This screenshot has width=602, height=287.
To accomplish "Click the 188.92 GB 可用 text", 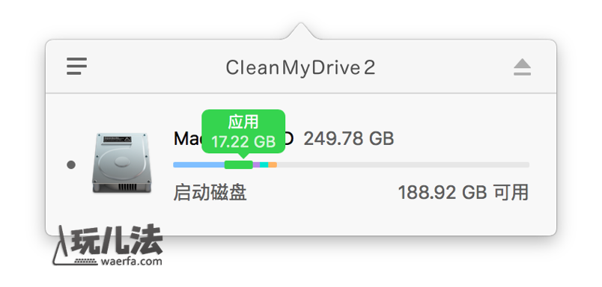I will [463, 192].
